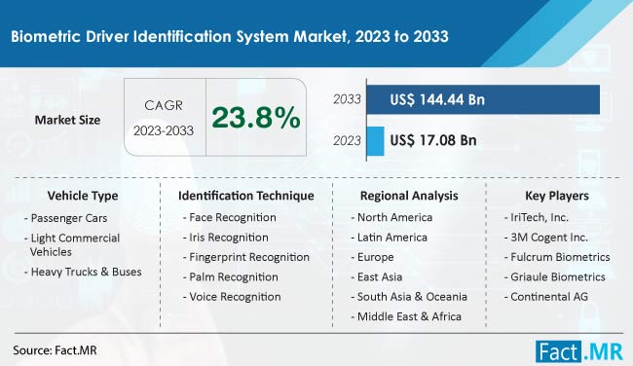
Task: Click 'Fingerprint Recognition' list item
Action: [246, 257]
